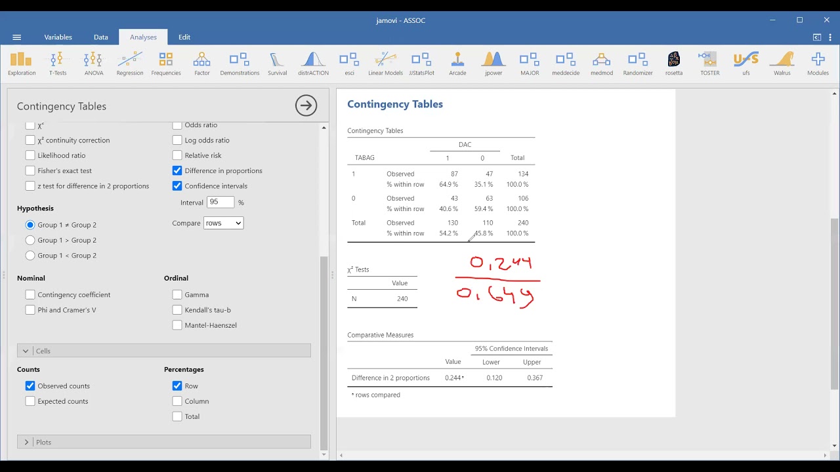Switch to the Edit tab

tap(184, 37)
